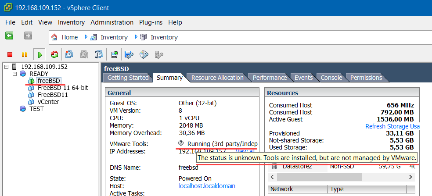432x196 pixels.
Task: Click the vSphere Client title bar logo
Action: pos(8,8)
